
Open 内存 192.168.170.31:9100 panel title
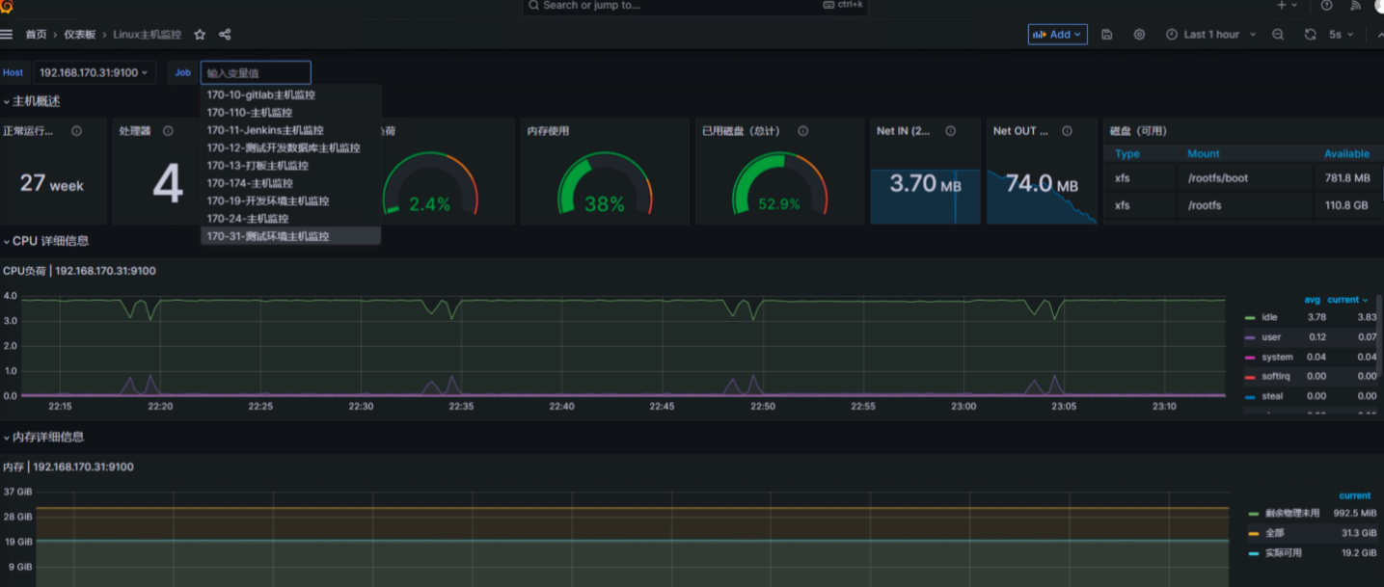[x=68, y=467]
